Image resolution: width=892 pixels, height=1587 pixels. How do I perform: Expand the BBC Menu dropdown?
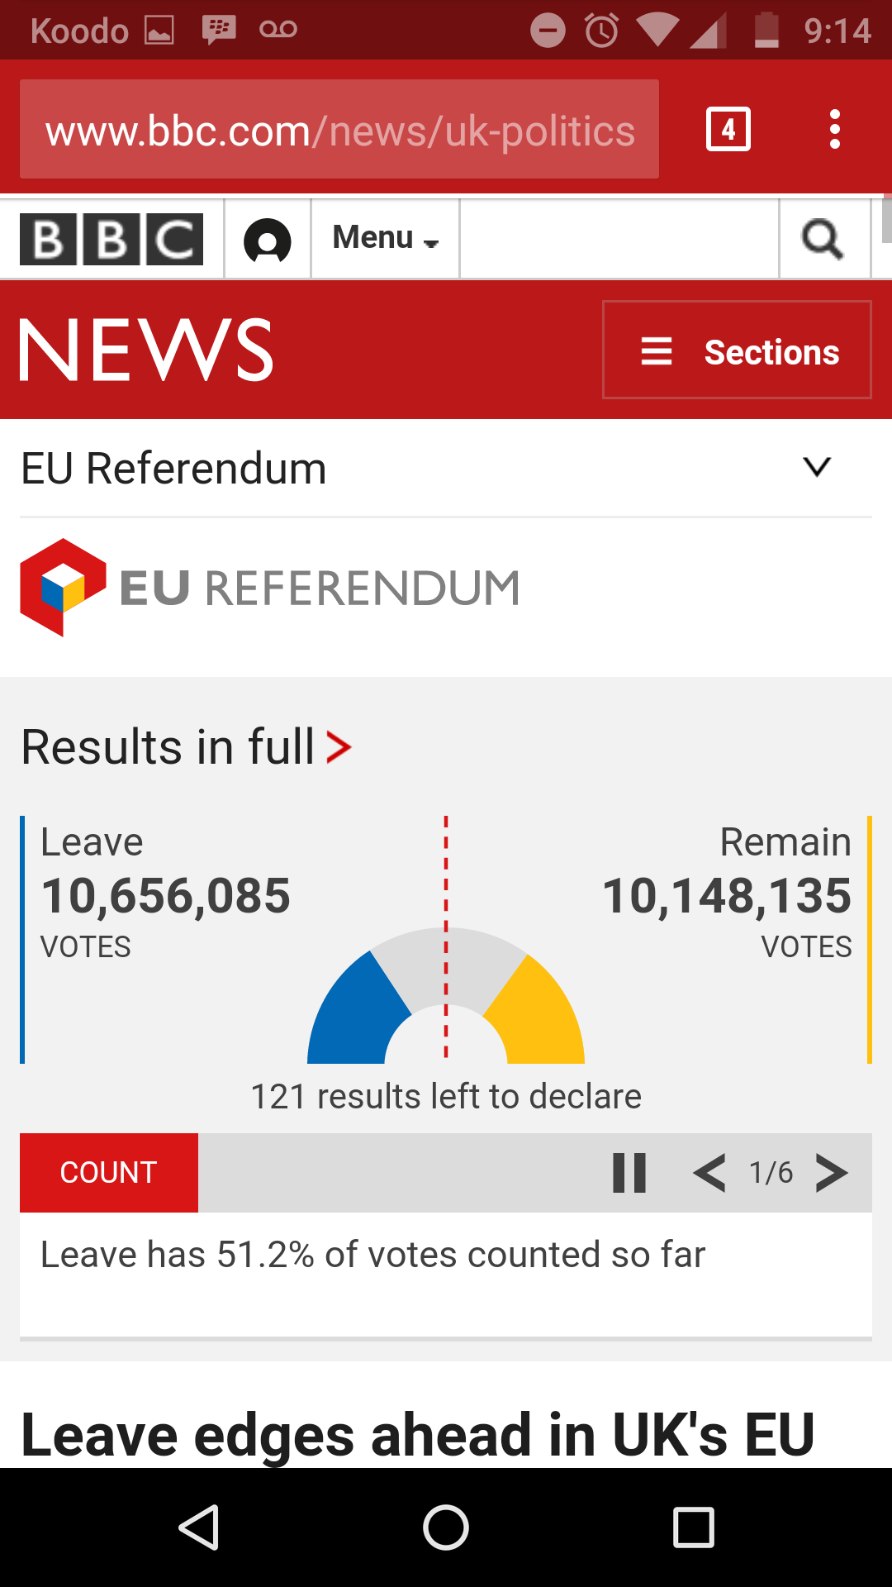[x=385, y=239]
